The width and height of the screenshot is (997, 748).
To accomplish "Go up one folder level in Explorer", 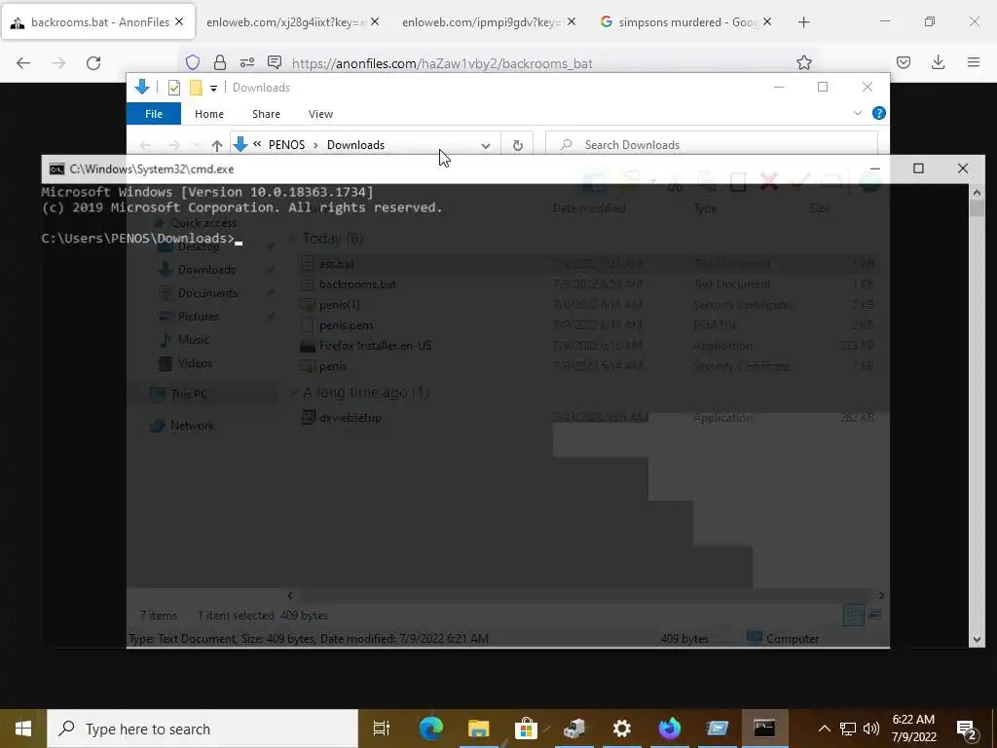I will [x=217, y=145].
